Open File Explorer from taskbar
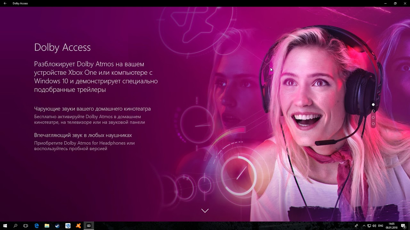The height and width of the screenshot is (230, 410). click(x=47, y=226)
